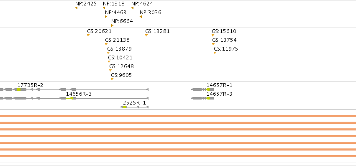This screenshot has height=166, width=356.
Task: Select the GS:9605 downward marker
Action: 112,79
